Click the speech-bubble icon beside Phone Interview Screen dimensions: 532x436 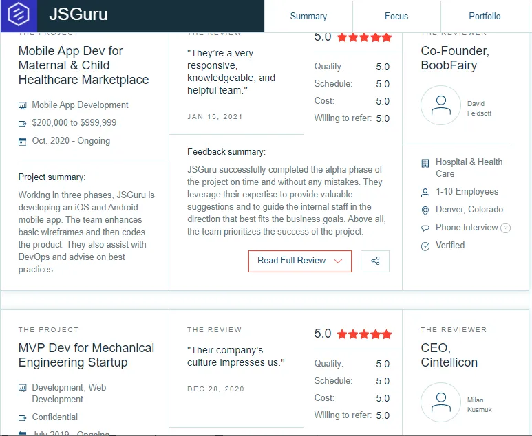(x=425, y=228)
